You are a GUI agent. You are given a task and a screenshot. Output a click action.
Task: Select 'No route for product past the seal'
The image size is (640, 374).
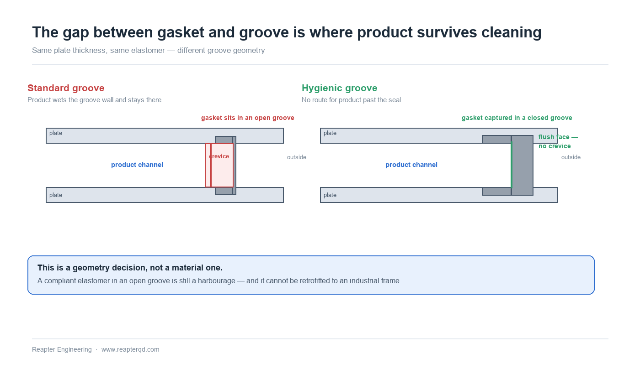pyautogui.click(x=351, y=100)
